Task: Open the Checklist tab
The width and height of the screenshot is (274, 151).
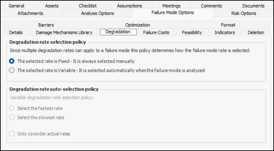Action: 88,6
